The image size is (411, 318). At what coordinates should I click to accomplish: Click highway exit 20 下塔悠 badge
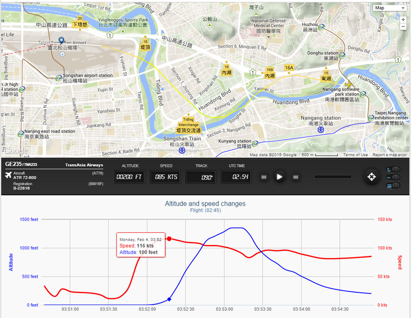click(80, 22)
